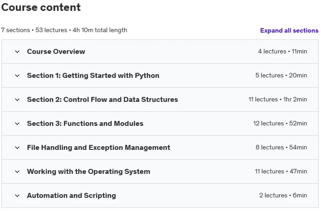Select the Course Overview section title
This screenshot has width=321, height=211.
(x=56, y=52)
